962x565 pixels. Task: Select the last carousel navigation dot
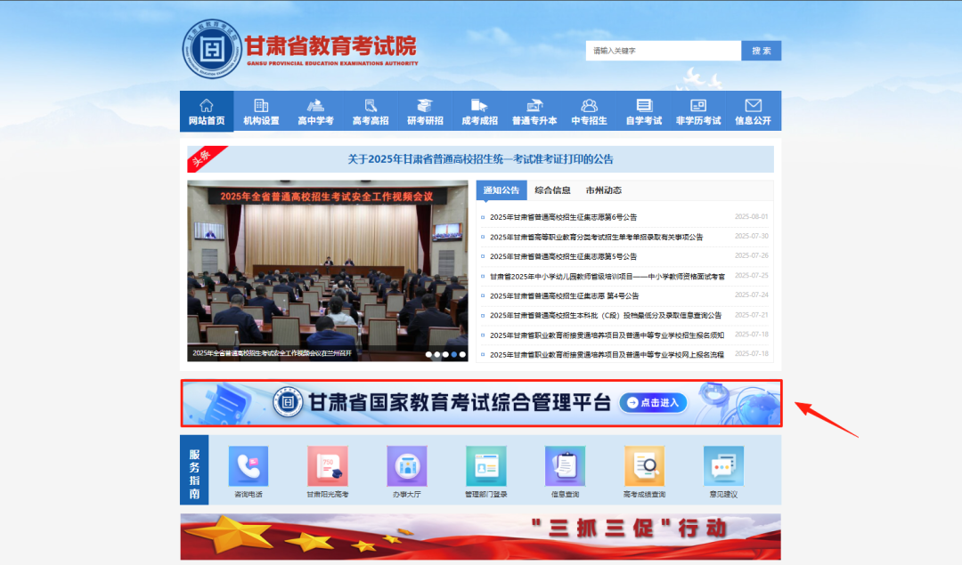(462, 353)
